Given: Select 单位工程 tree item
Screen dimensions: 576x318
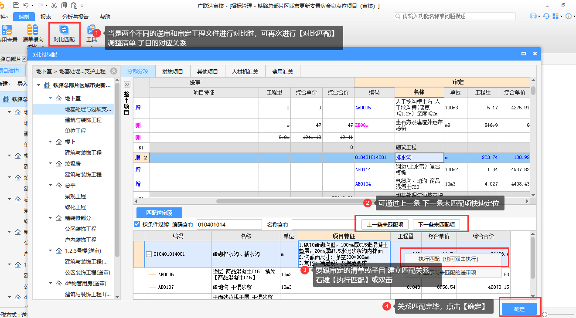Looking at the screenshot, I should 75,131.
